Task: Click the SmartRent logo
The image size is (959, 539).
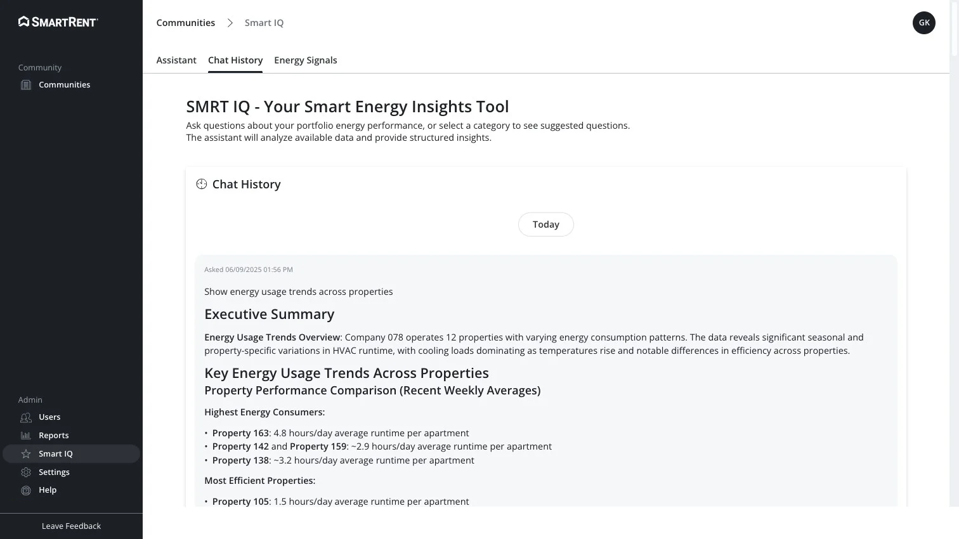Action: pos(58,22)
